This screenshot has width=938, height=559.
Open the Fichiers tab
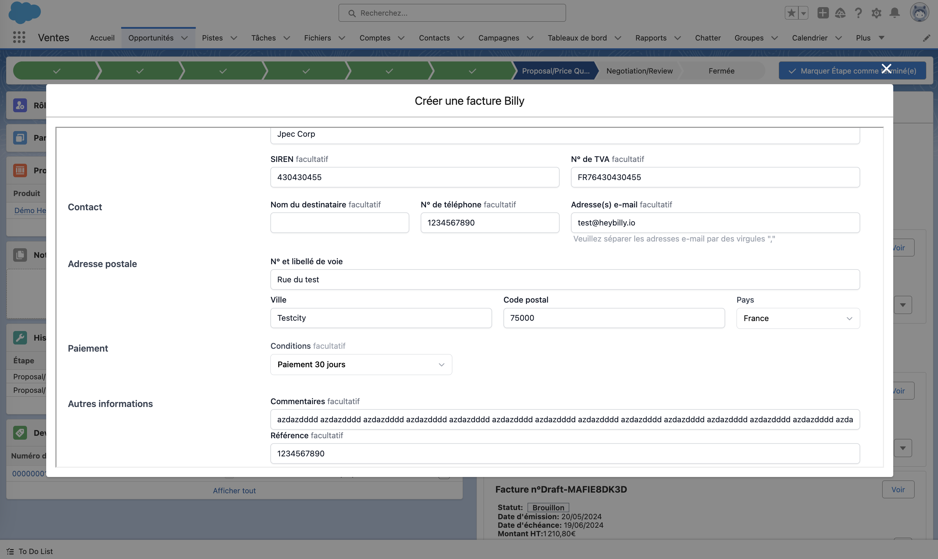tap(317, 38)
